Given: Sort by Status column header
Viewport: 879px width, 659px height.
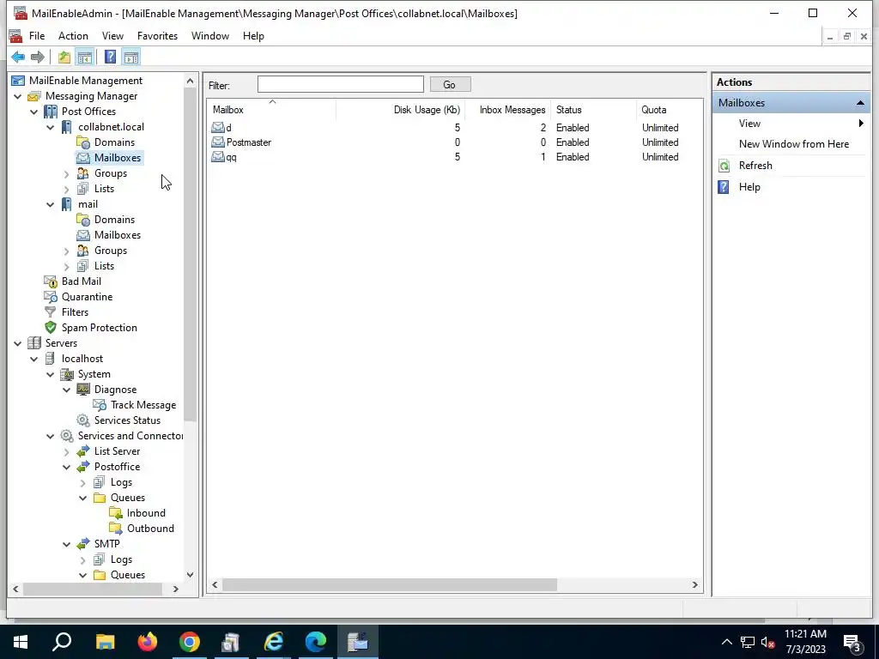Looking at the screenshot, I should click(x=593, y=110).
